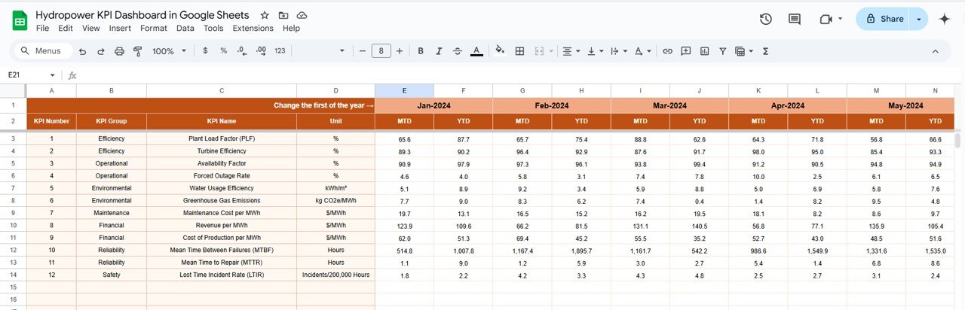Image resolution: width=965 pixels, height=310 pixels.
Task: Insert a comment from toolbar
Action: (686, 51)
